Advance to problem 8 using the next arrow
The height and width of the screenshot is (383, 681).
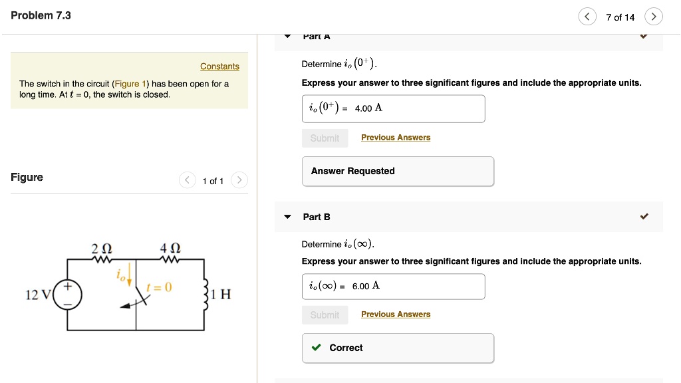click(x=653, y=17)
